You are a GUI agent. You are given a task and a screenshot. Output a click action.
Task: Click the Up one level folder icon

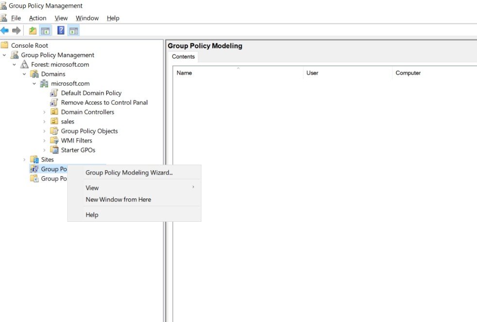coord(33,31)
